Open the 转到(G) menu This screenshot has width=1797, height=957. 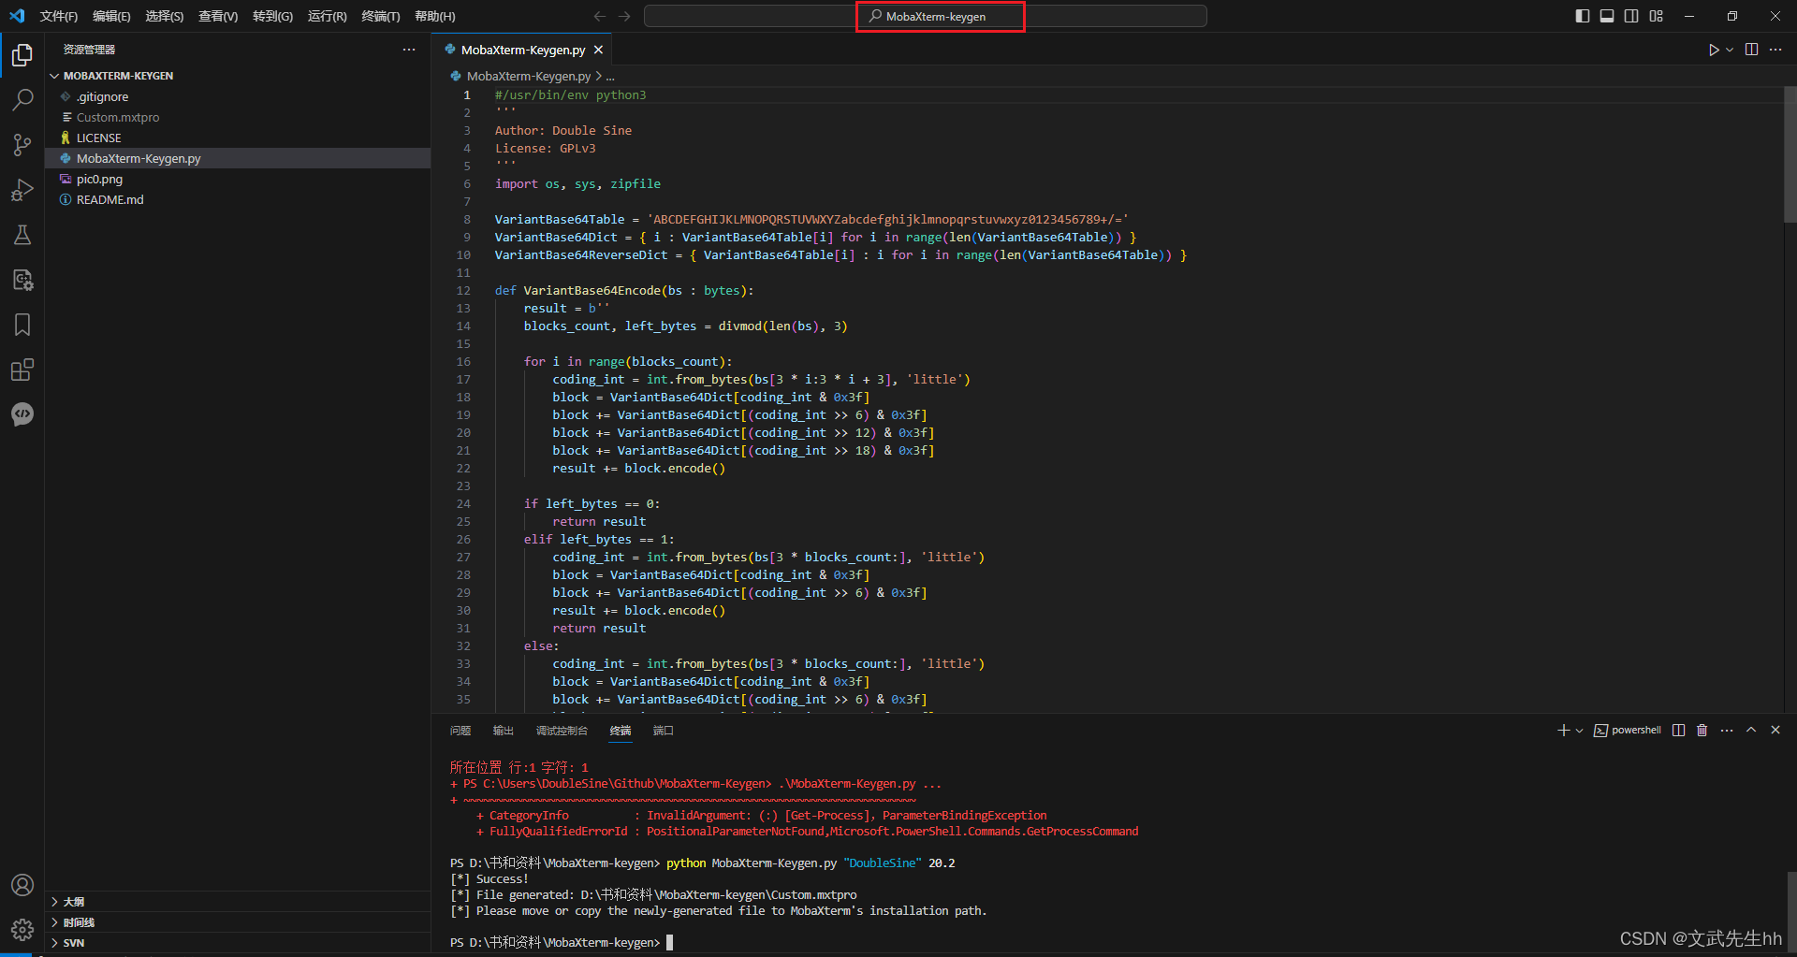coord(272,16)
